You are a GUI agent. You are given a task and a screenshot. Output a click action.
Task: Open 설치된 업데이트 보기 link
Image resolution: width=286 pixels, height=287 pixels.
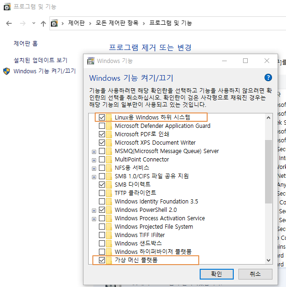pyautogui.click(x=41, y=60)
